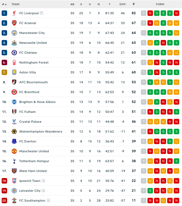Click the AB matches played column header
The image size is (182, 206).
pos(72,4)
